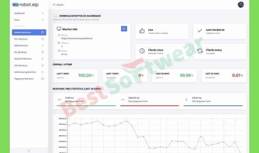The image size is (259, 153).
Task: Click the OVERALL UPTIME heading
Action: 62,64
